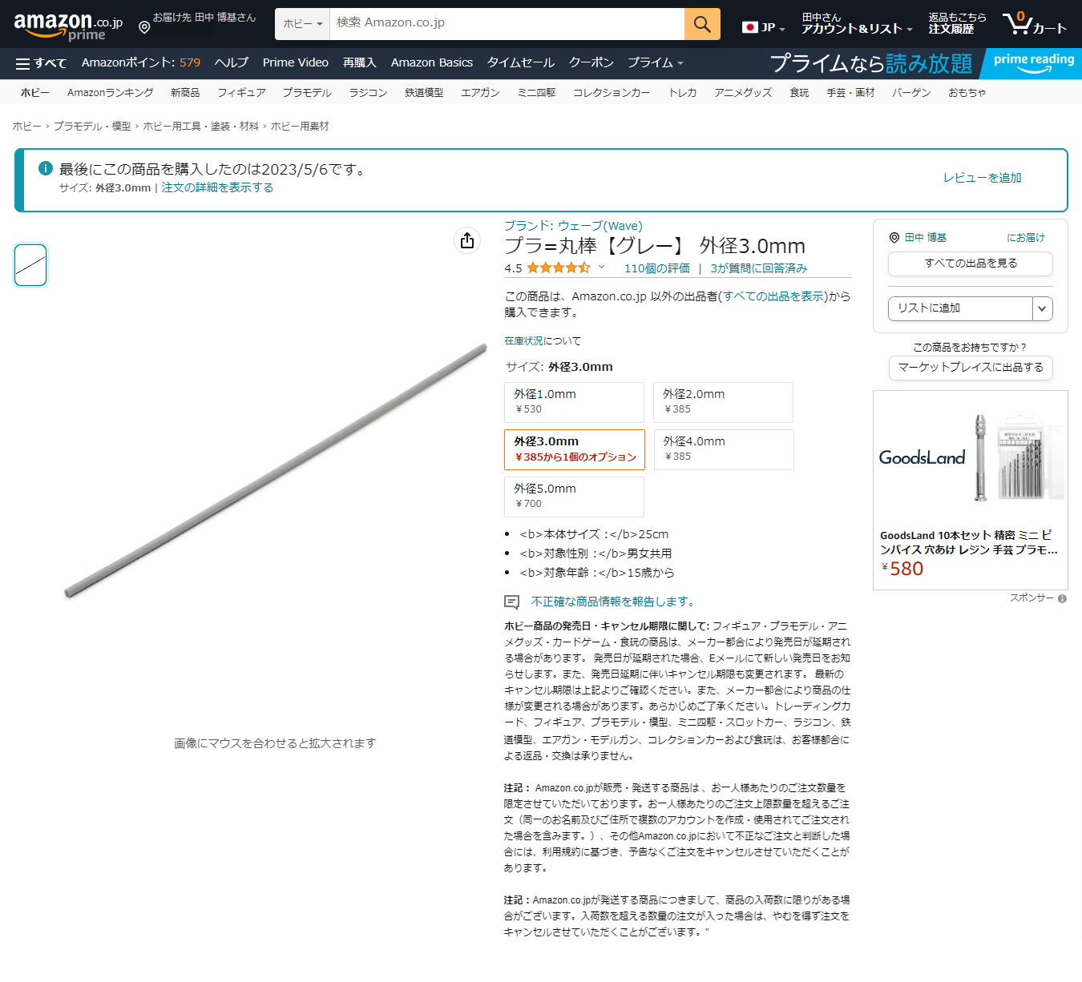Open the hamburger すべて menu icon

coord(22,63)
